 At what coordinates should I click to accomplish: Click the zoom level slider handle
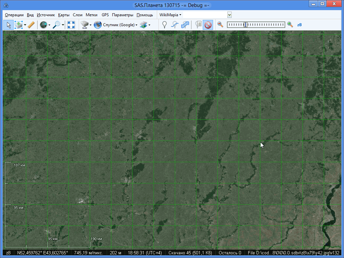tap(245, 25)
